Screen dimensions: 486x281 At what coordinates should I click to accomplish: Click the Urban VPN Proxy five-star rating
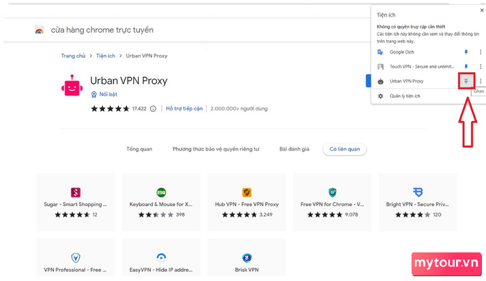[x=110, y=109]
